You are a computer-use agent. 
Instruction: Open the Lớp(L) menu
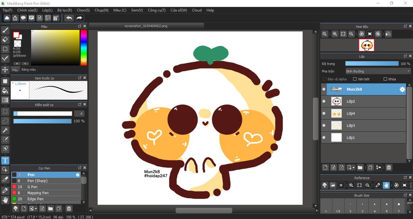pos(48,10)
